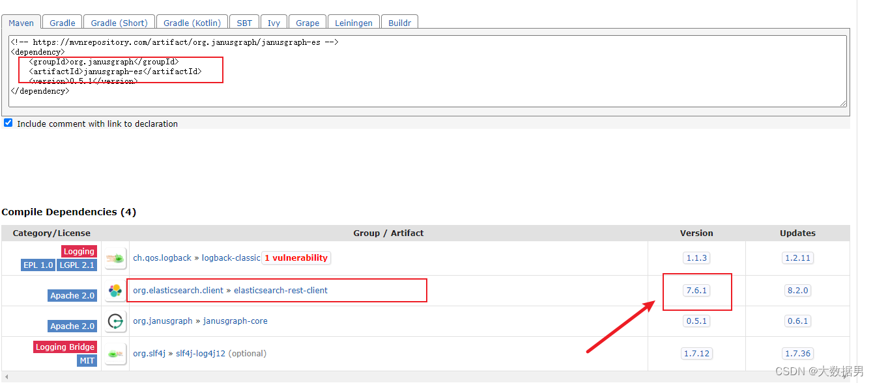
Task: View the 1 vulnerability badge
Action: (296, 258)
